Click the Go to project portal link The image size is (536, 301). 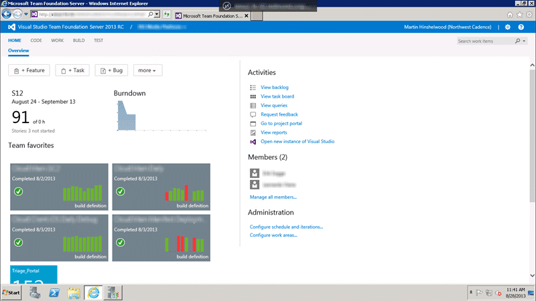281,124
